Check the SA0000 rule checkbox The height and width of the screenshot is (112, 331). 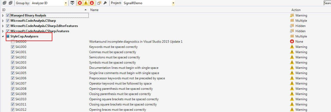pos(13,42)
